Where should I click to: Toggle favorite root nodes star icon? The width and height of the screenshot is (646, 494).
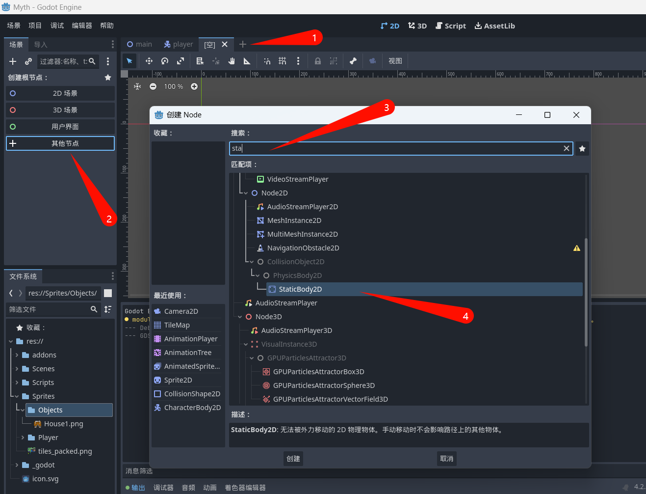108,78
